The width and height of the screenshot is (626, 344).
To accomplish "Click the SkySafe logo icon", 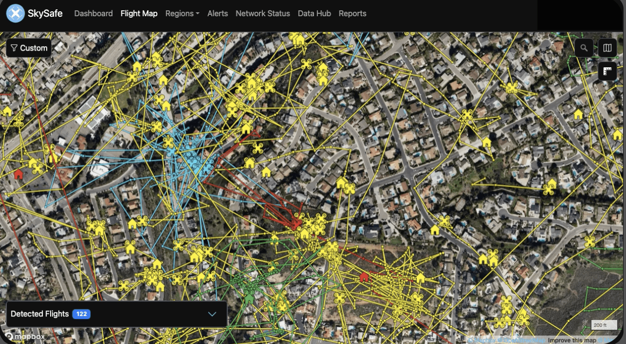I will pyautogui.click(x=15, y=13).
